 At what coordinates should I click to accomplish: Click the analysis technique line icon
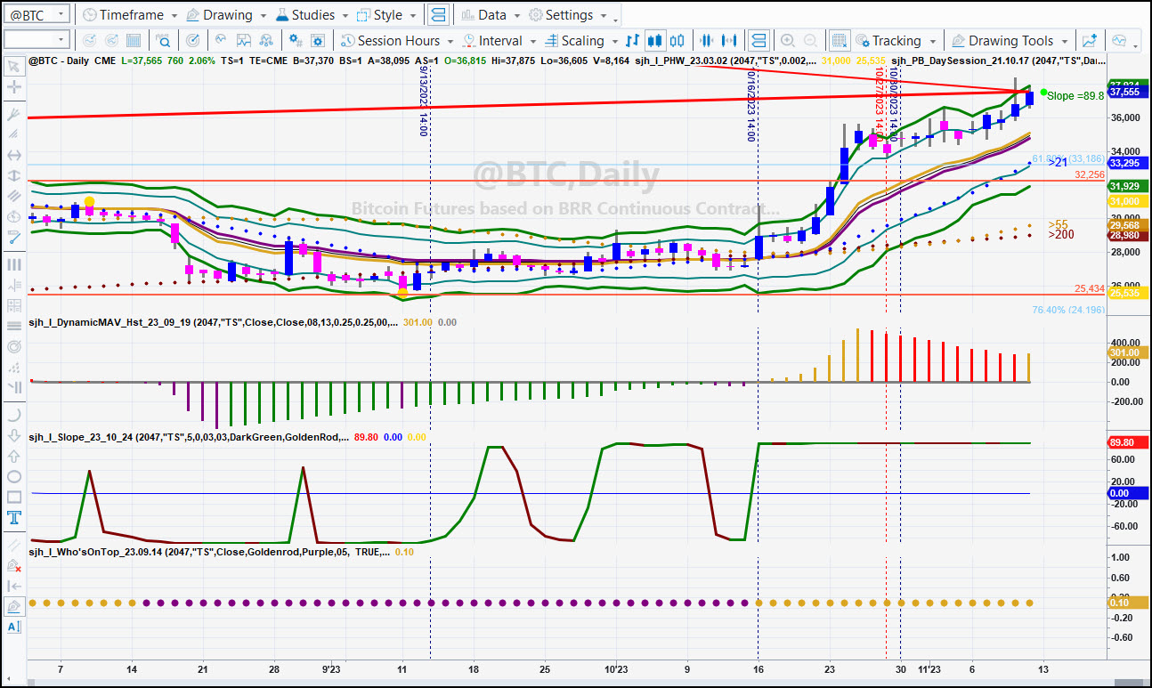pyautogui.click(x=221, y=41)
